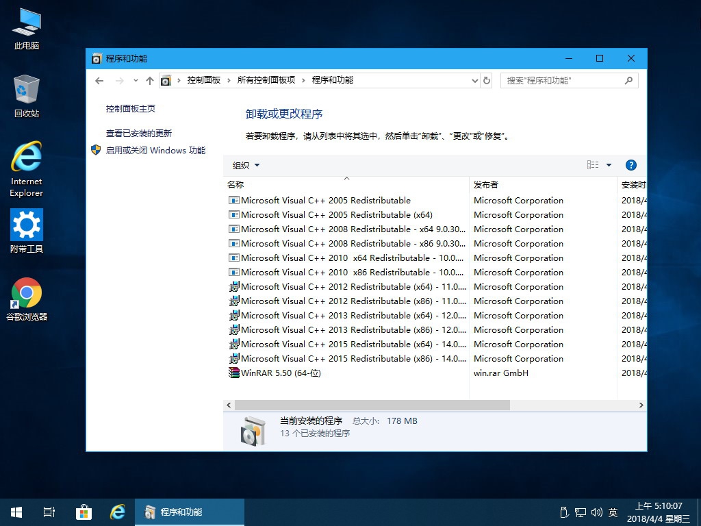Click the USB safely remove tray icon
Screen dimensions: 701x526
pyautogui.click(x=564, y=512)
